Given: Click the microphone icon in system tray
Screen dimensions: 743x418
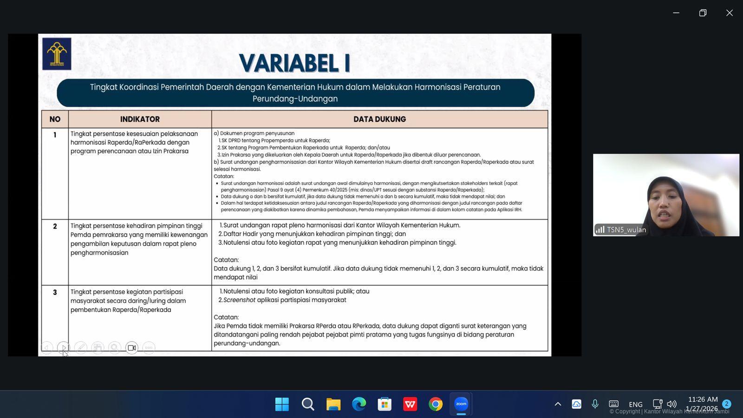Looking at the screenshot, I should 595,404.
